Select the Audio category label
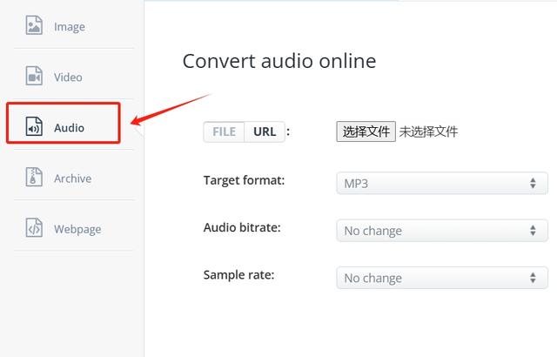The width and height of the screenshot is (557, 357). coord(69,127)
